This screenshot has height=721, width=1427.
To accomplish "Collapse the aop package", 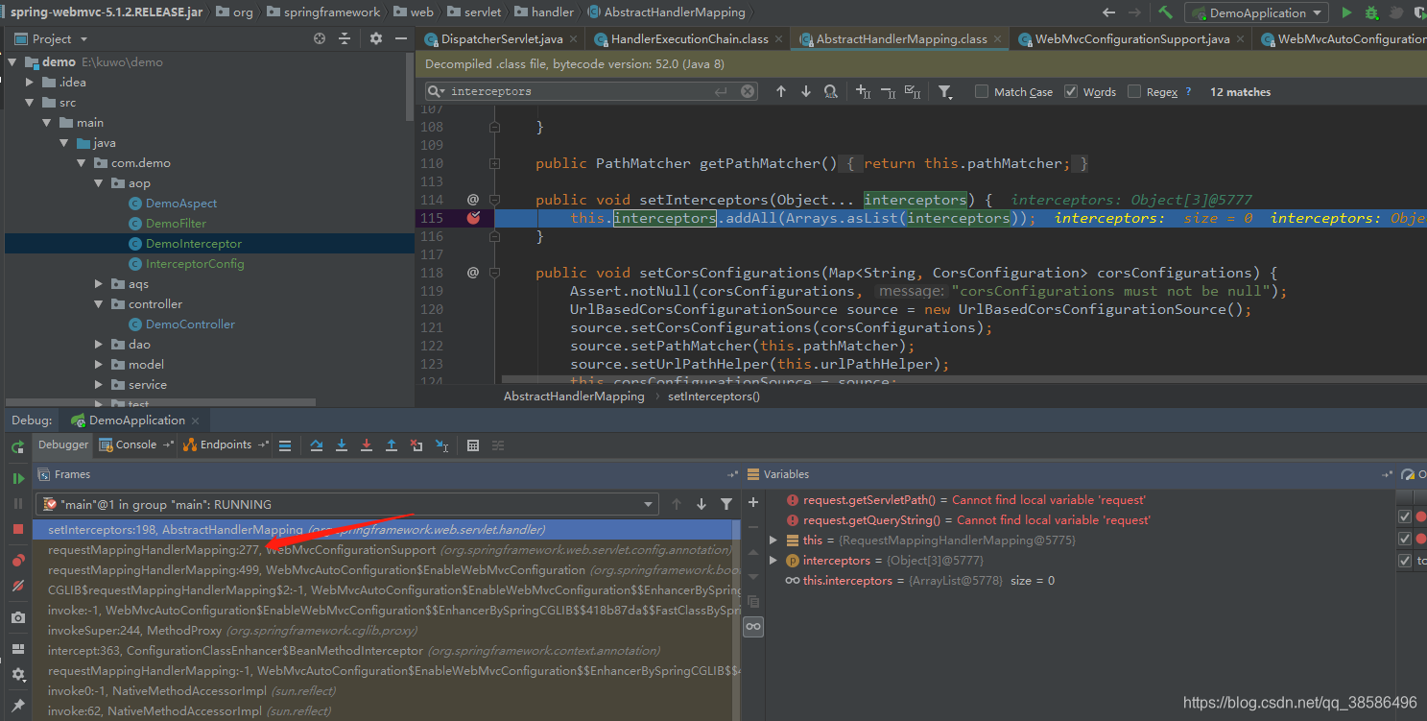I will coord(100,183).
